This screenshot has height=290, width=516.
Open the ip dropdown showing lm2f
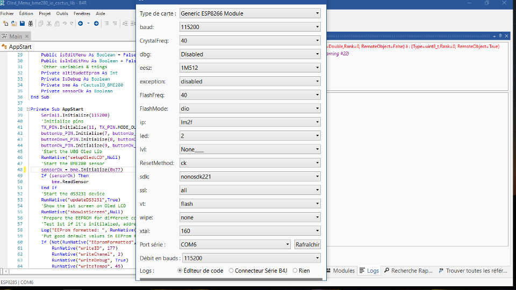(x=250, y=122)
